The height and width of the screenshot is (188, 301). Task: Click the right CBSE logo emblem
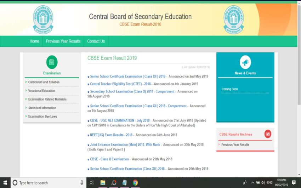[234, 19]
